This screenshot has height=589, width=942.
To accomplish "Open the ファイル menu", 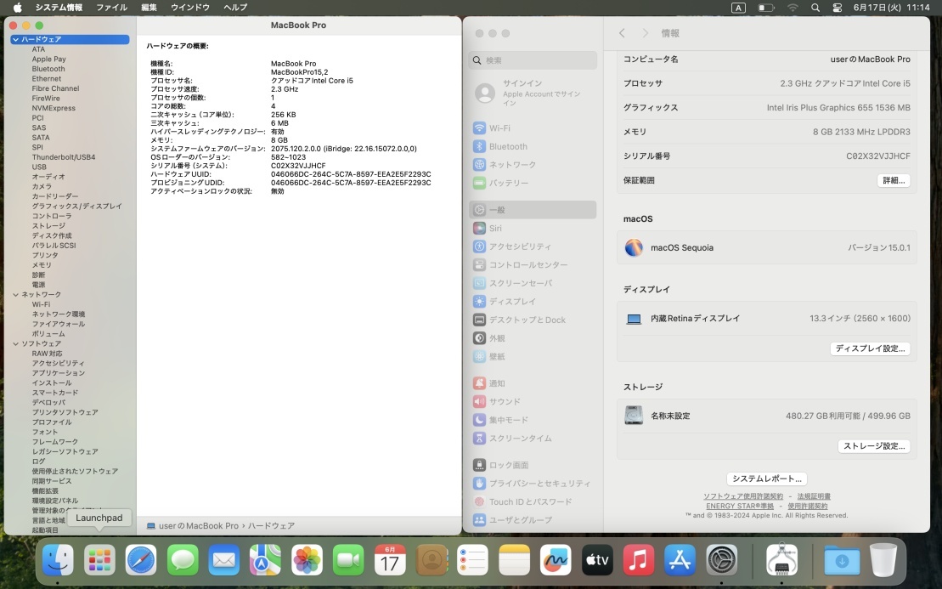I will 111,8.
